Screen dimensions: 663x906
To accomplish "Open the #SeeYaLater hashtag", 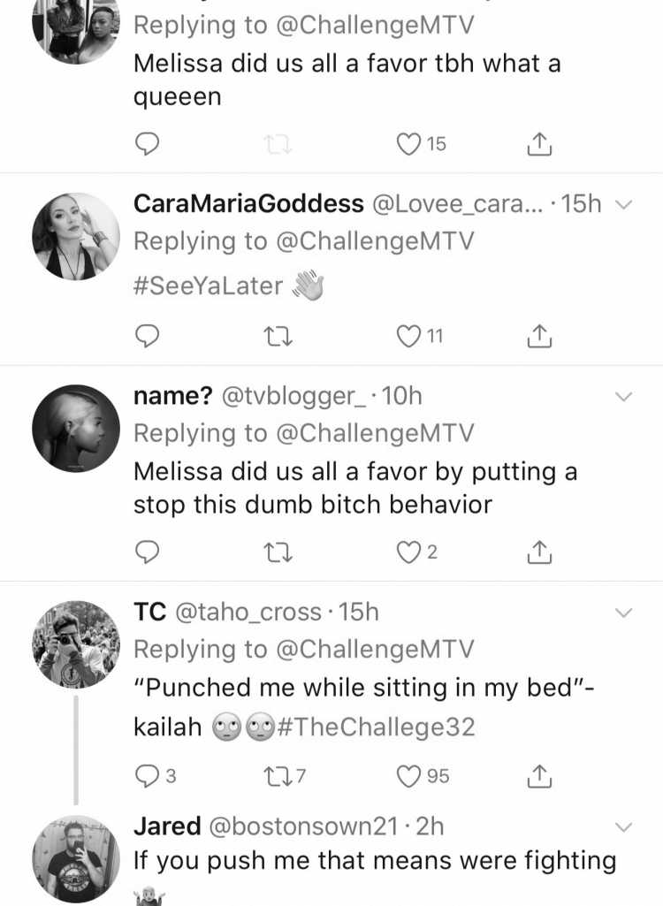I will coord(208,286).
